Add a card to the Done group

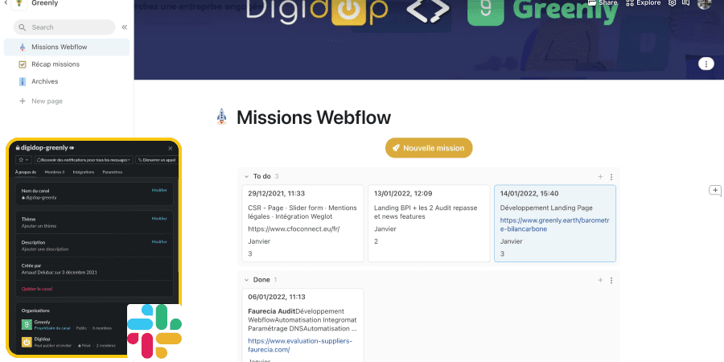[600, 280]
